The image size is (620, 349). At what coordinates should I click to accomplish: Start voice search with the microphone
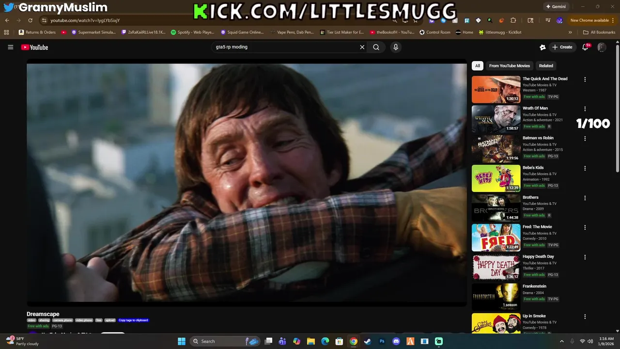click(x=396, y=47)
